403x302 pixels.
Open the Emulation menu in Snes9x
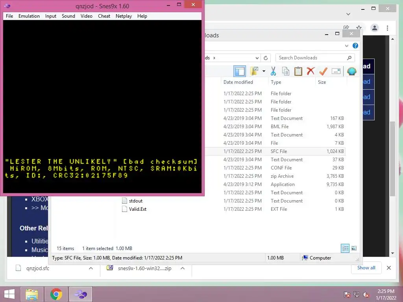tap(29, 16)
